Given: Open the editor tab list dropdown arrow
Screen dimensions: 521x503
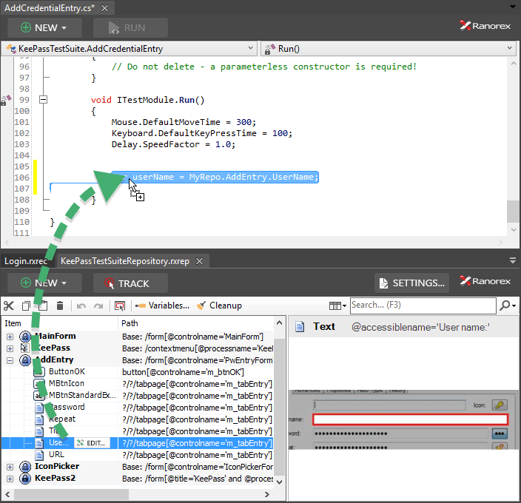Looking at the screenshot, I should coord(513,7).
